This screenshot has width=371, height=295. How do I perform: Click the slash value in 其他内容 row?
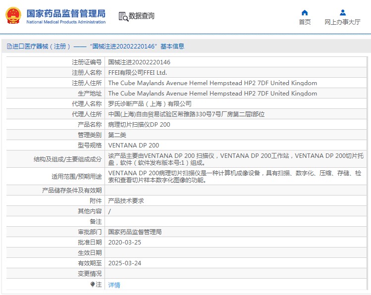pyautogui.click(x=109, y=211)
